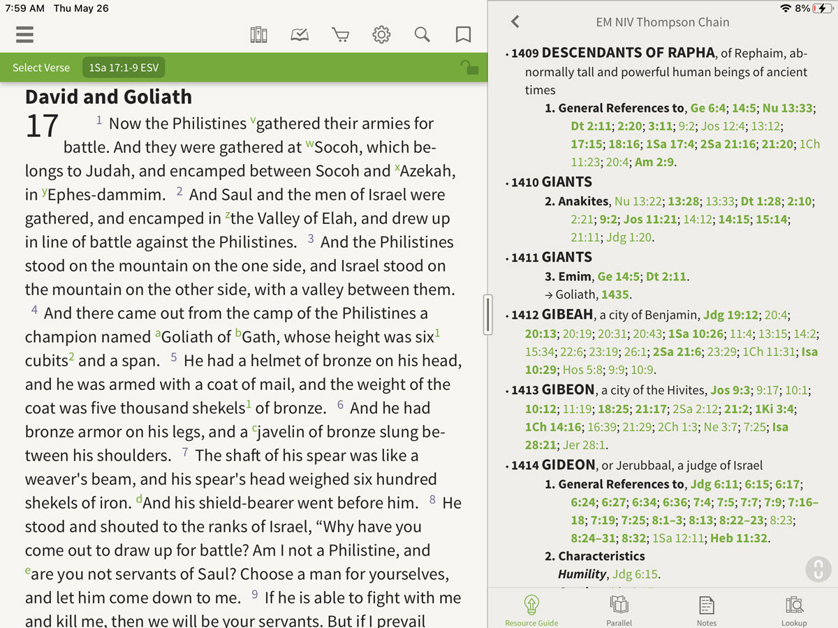Tap the 1413 GIBEON topic heading
Image resolution: width=838 pixels, height=628 pixels.
coord(552,390)
